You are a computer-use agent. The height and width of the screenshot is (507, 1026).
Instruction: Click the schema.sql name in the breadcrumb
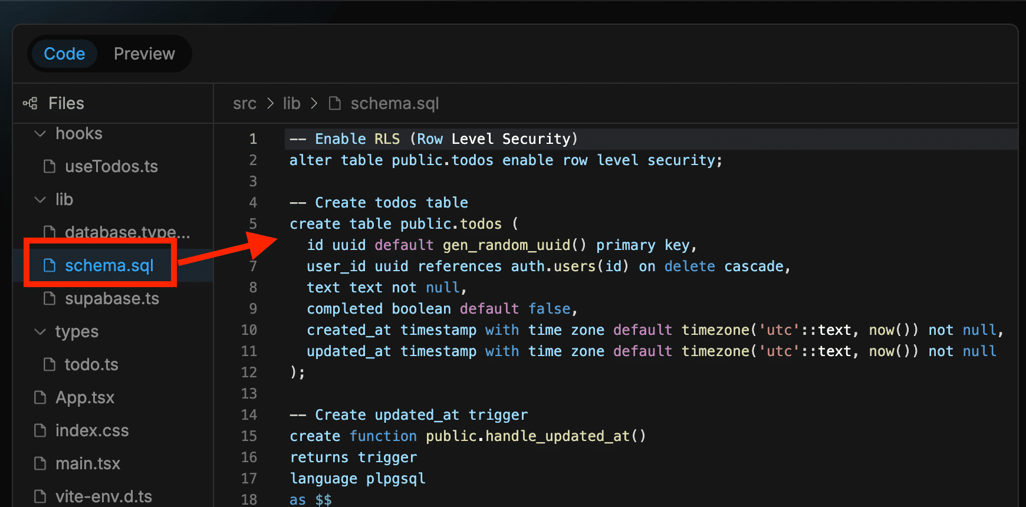click(x=394, y=104)
